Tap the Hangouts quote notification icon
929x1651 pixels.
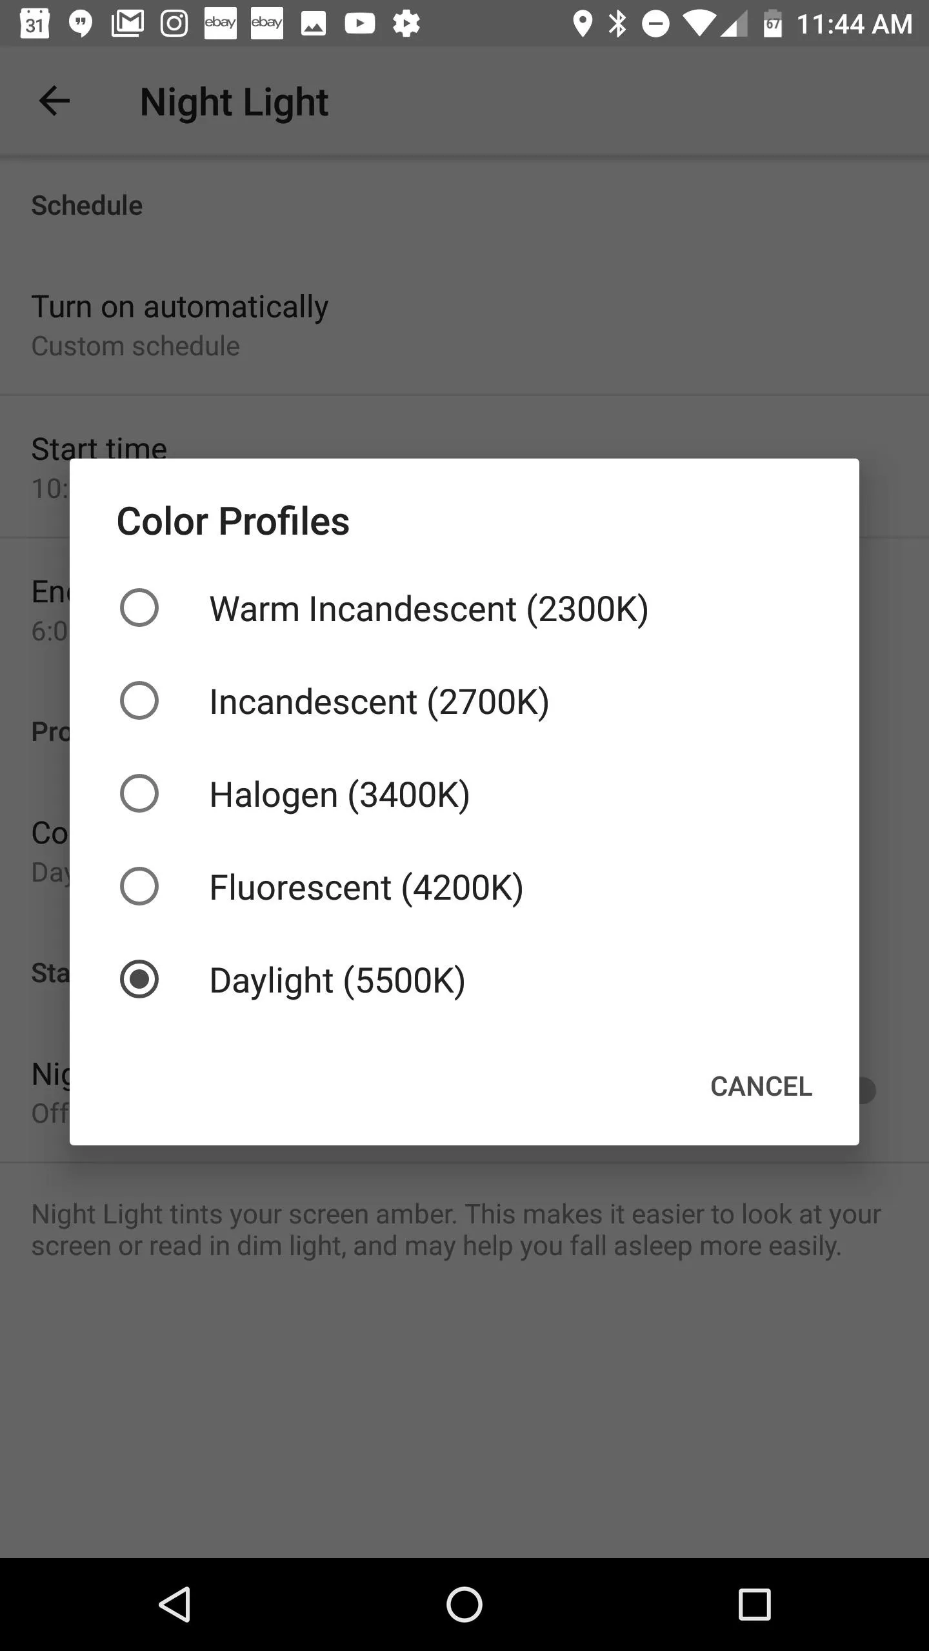[x=81, y=25]
